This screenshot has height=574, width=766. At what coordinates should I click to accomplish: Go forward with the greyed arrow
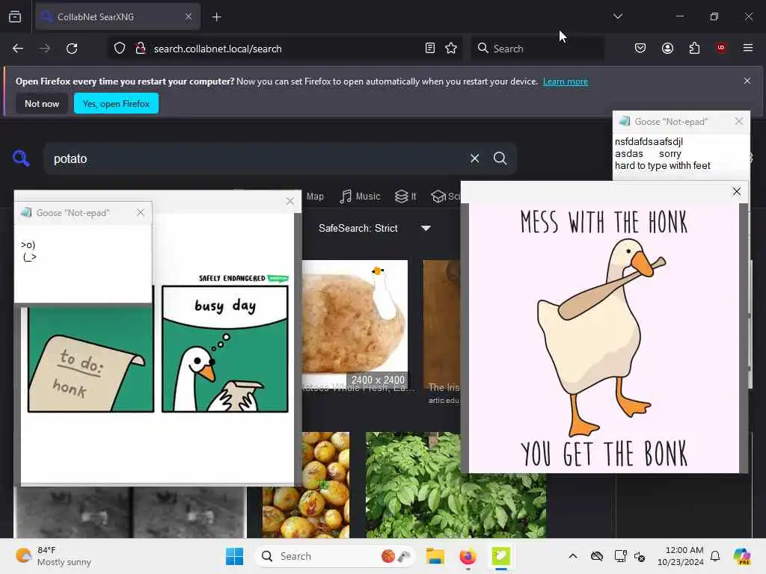(x=44, y=49)
